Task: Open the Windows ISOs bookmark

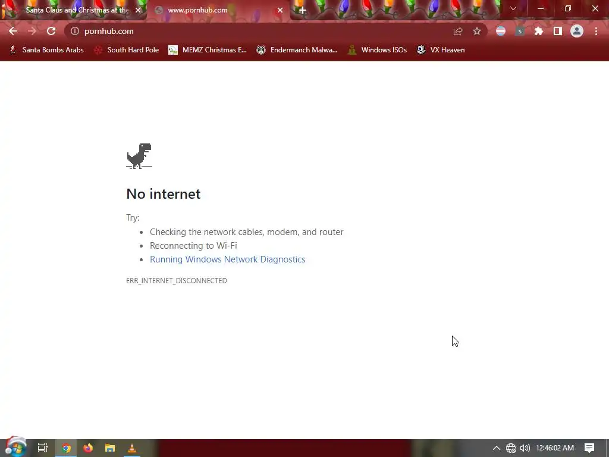Action: click(x=377, y=50)
